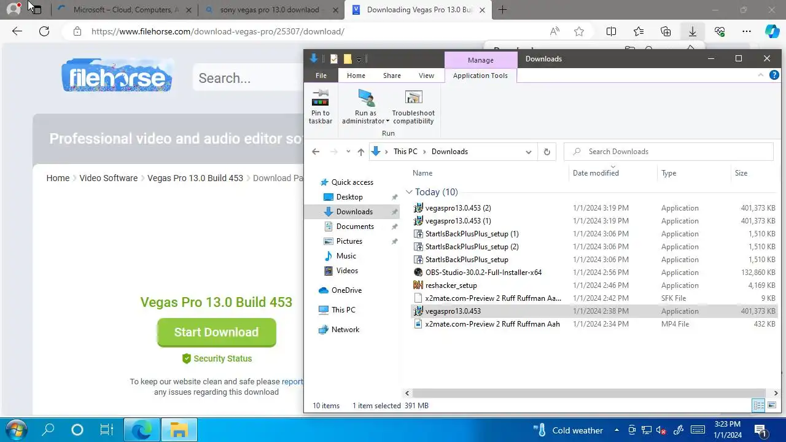Click the FileHorse search box
This screenshot has width=786, height=442.
[248, 78]
